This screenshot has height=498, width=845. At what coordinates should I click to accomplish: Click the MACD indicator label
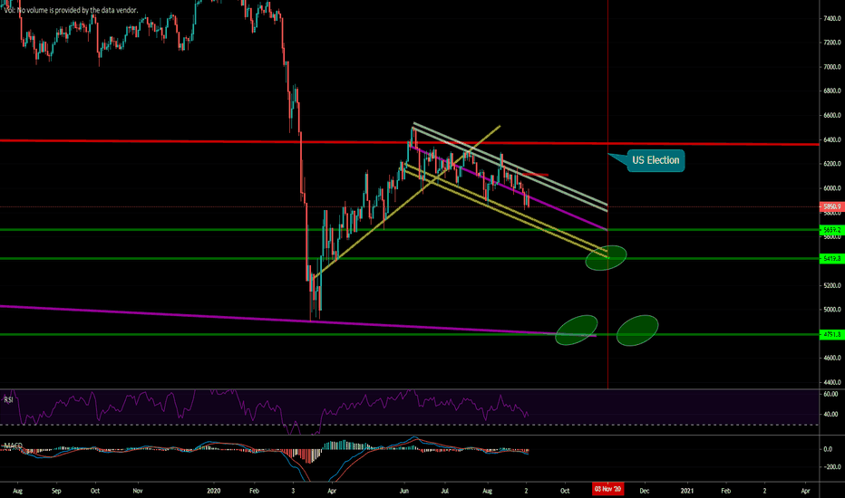tap(13, 445)
